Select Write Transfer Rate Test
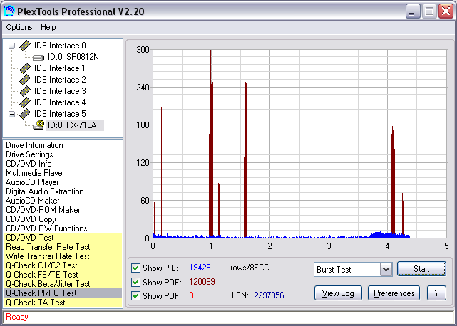The image size is (457, 326). [63, 256]
